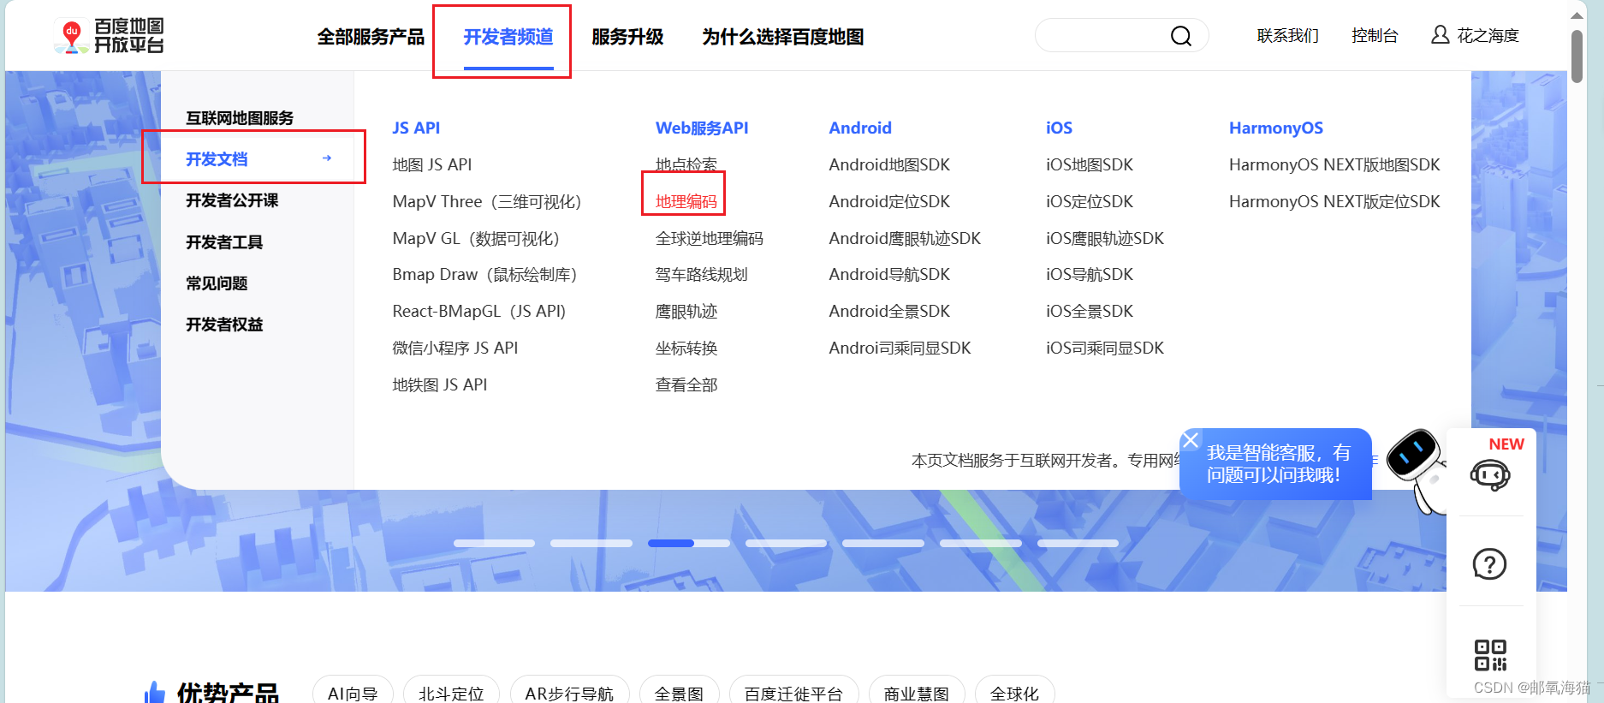
Task: Click the search magnifier icon
Action: click(1180, 36)
